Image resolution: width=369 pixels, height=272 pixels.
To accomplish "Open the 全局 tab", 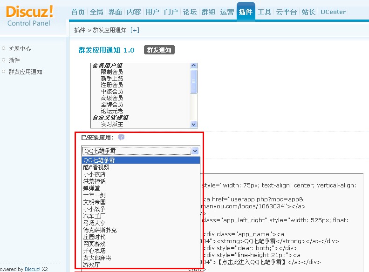I will (96, 12).
